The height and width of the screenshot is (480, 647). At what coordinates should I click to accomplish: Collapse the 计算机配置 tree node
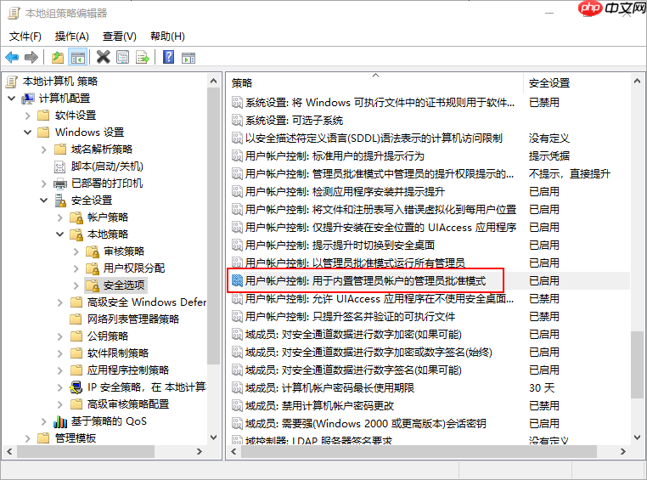pyautogui.click(x=11, y=99)
